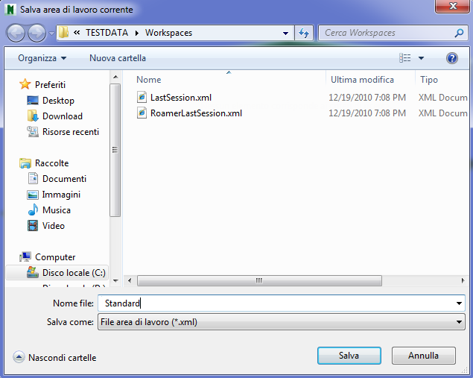This screenshot has width=473, height=378.
Task: Click the Computer icon in sidebar
Action: (25, 257)
